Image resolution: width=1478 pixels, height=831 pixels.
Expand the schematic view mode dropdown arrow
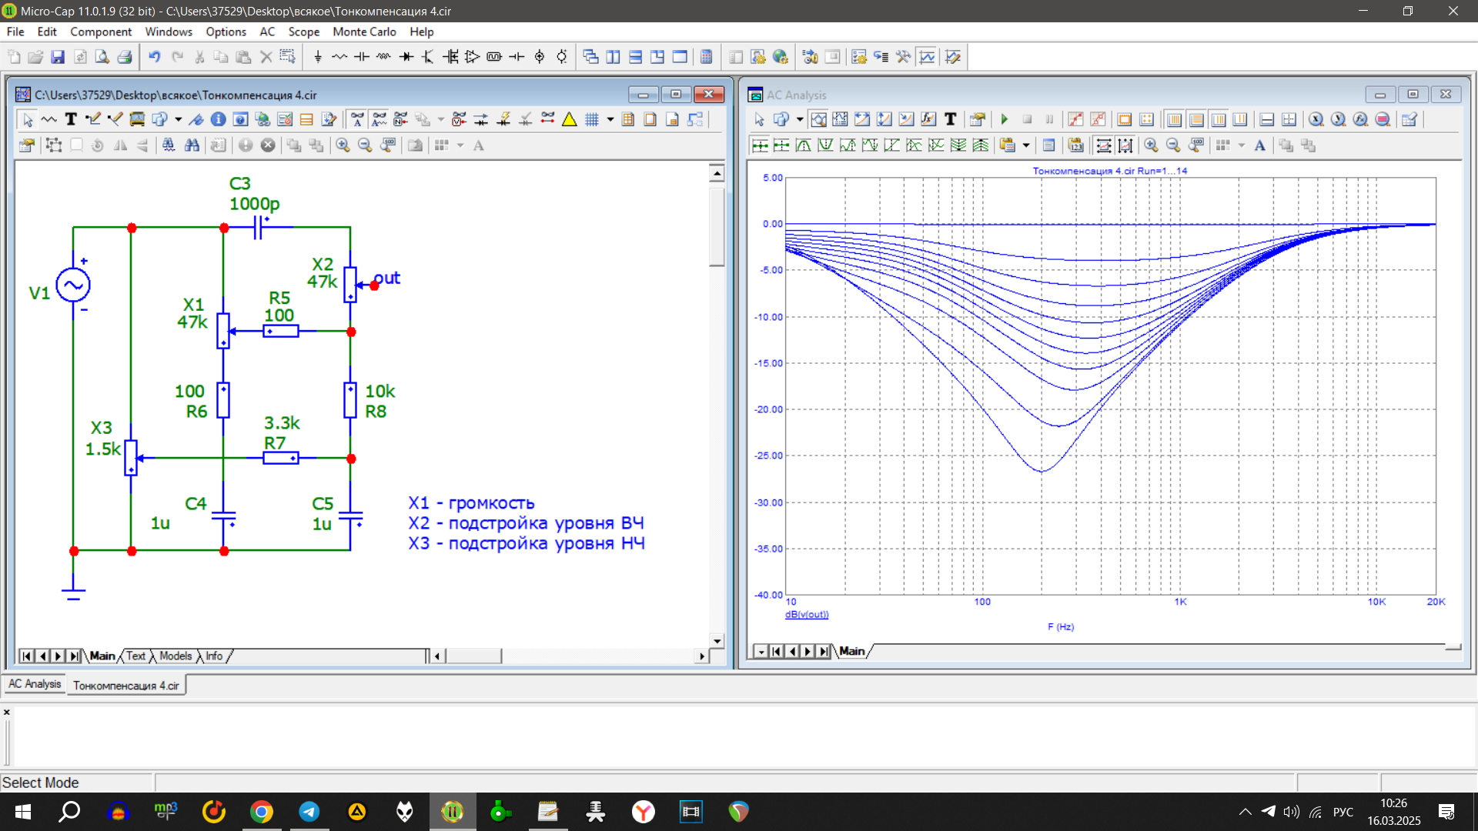point(178,119)
